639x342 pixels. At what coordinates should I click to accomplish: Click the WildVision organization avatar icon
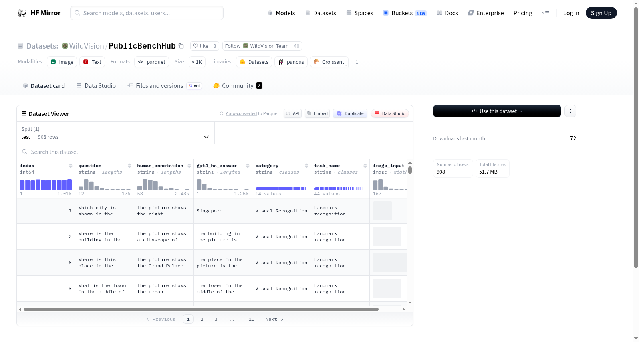point(65,46)
